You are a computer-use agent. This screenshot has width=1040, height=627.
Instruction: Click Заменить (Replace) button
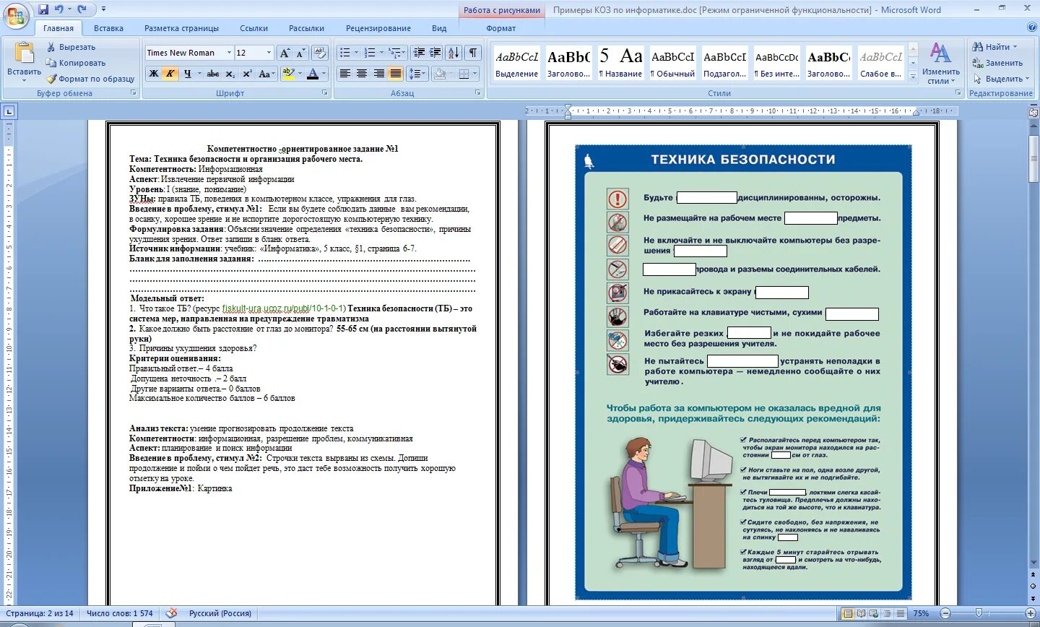pyautogui.click(x=997, y=63)
